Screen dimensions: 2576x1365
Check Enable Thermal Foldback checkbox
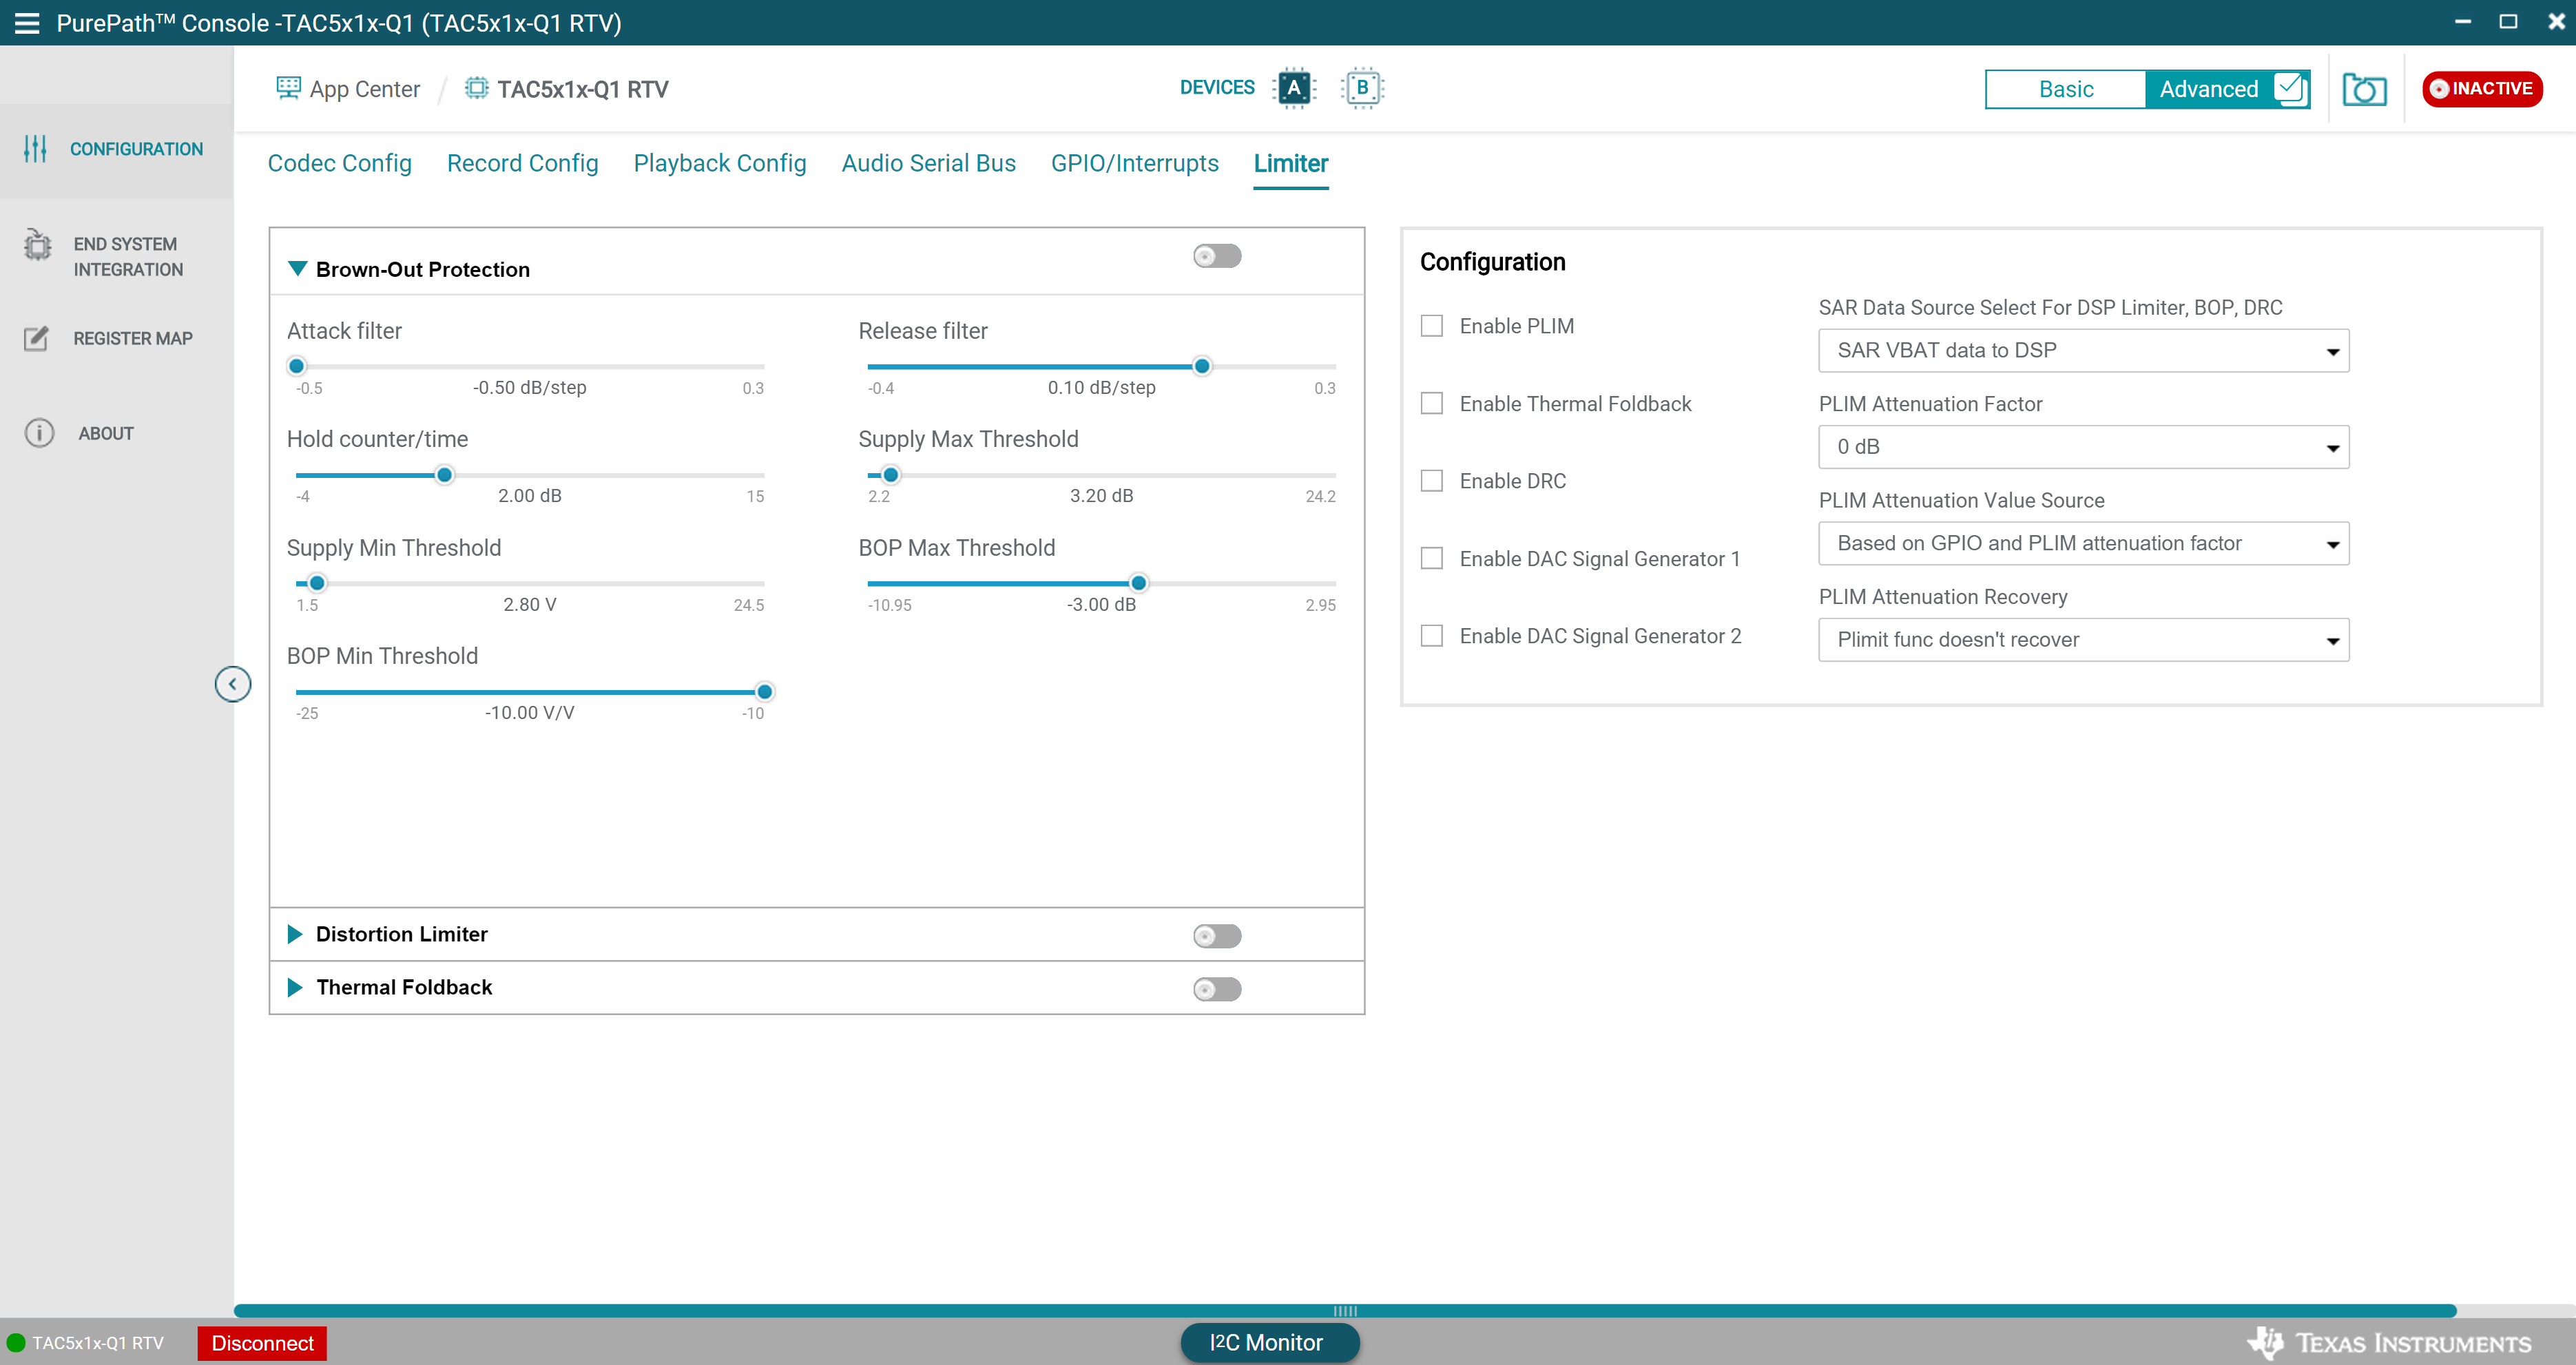(x=1432, y=403)
